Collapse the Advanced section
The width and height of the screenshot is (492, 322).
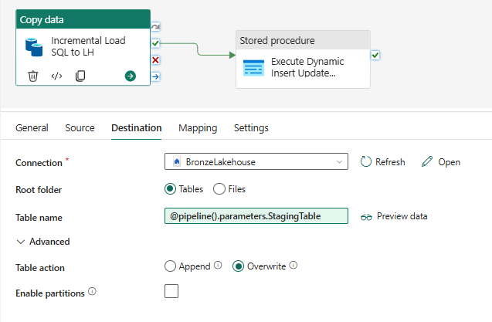coord(43,242)
